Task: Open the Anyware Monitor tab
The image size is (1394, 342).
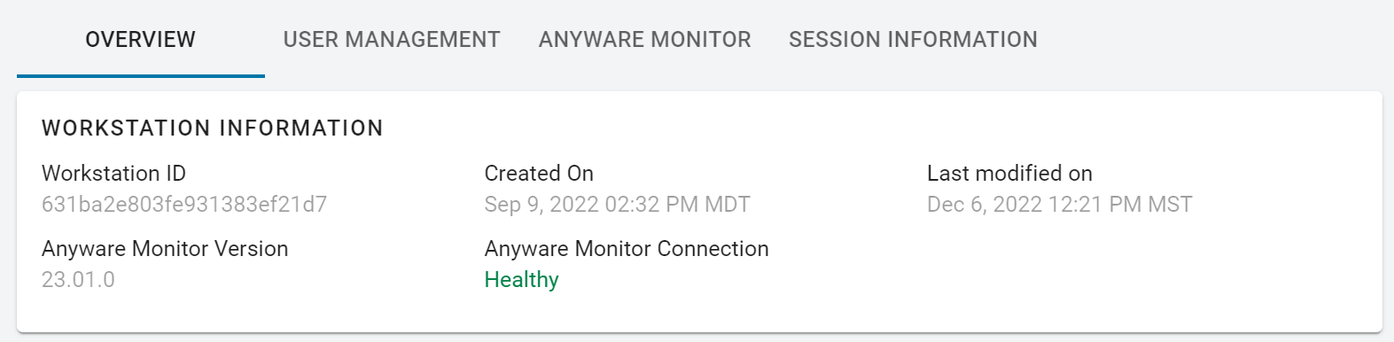Action: tap(644, 39)
